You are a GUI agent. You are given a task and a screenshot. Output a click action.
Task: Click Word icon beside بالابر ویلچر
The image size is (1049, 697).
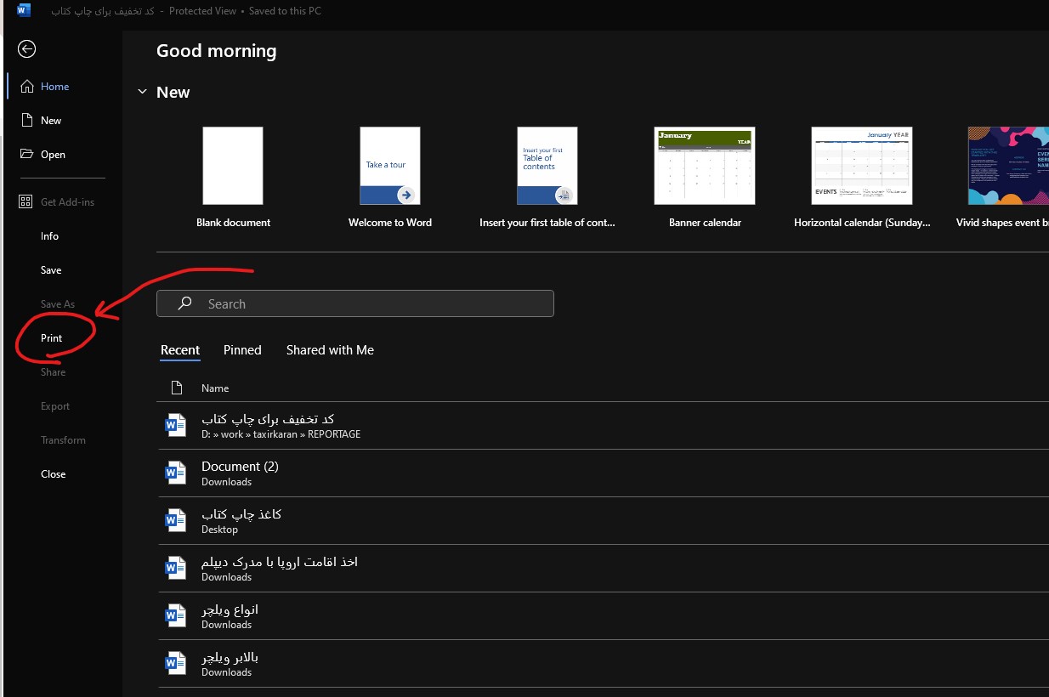click(176, 664)
